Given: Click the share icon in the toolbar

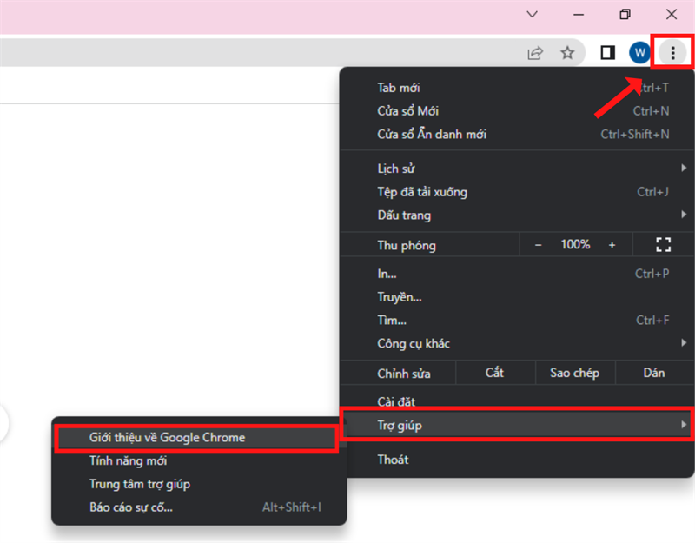Looking at the screenshot, I should pos(534,52).
